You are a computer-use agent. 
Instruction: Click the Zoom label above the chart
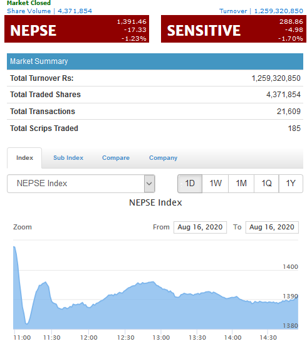click(23, 228)
